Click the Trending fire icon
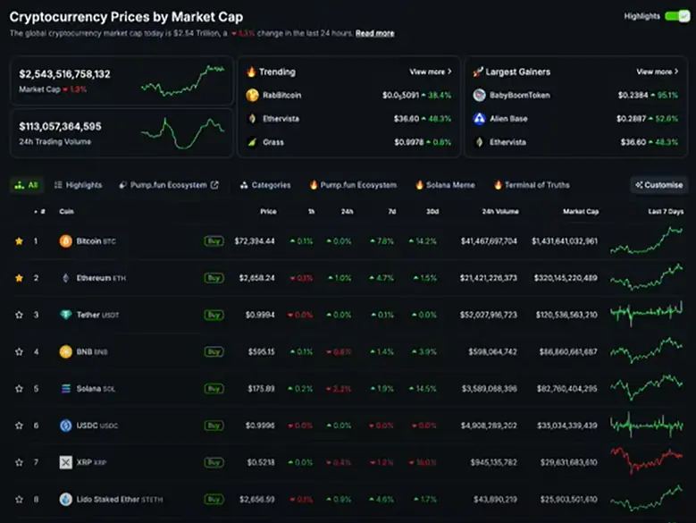696x523 pixels. coord(251,72)
